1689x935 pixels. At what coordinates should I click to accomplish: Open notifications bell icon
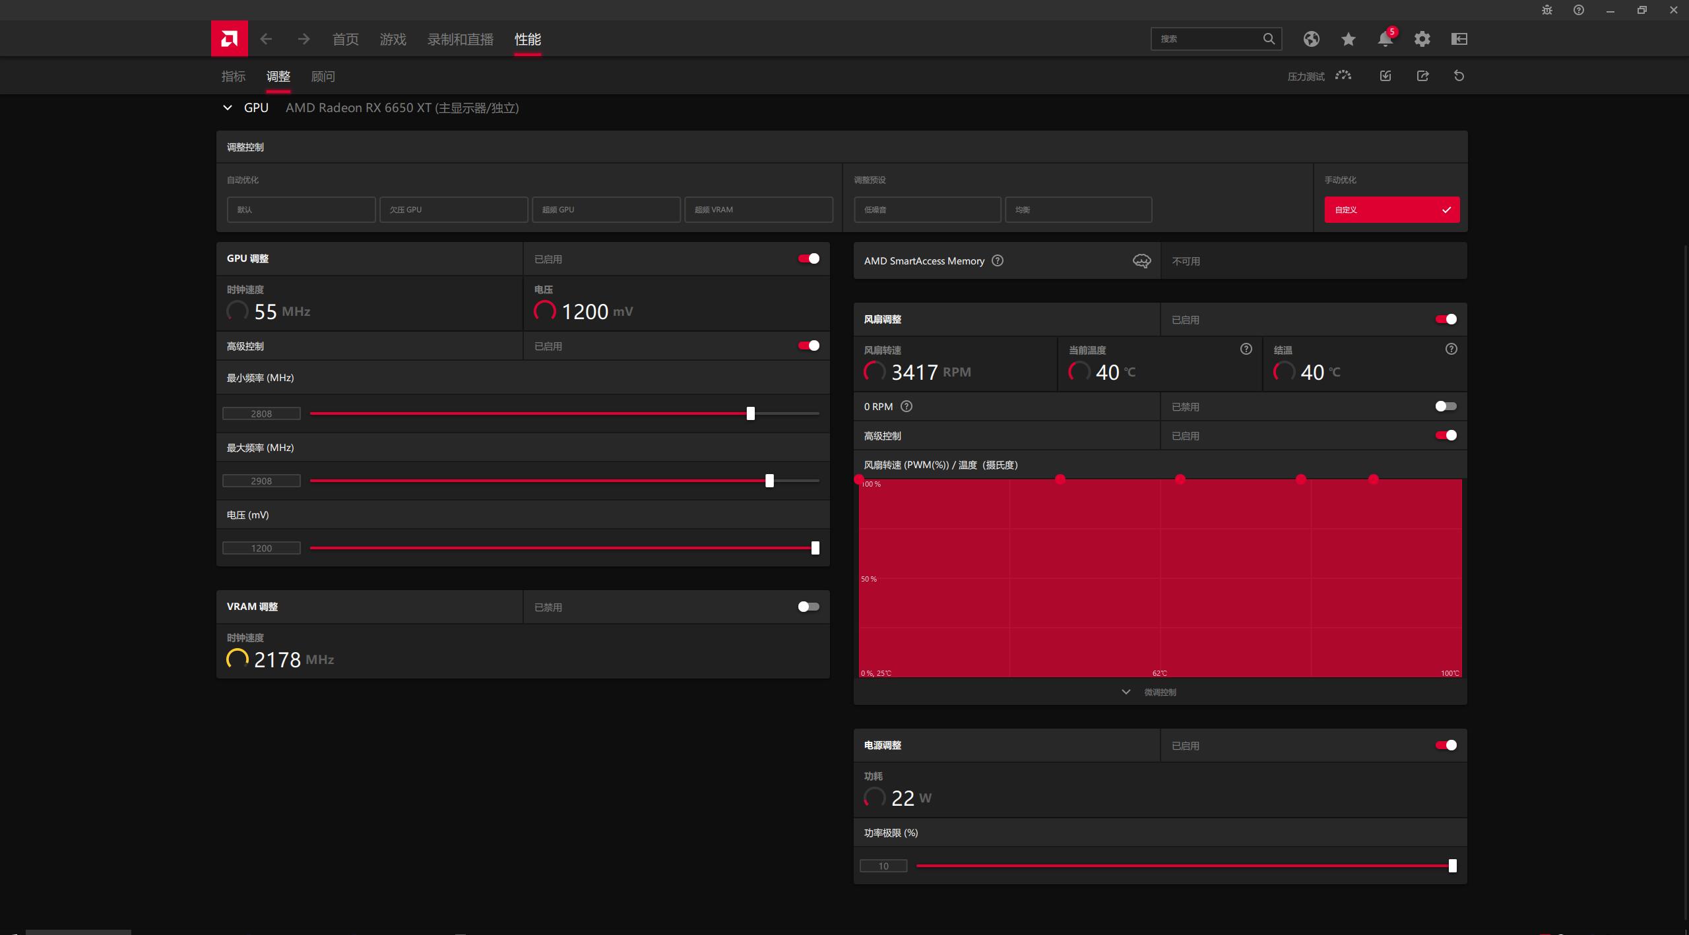(x=1385, y=39)
